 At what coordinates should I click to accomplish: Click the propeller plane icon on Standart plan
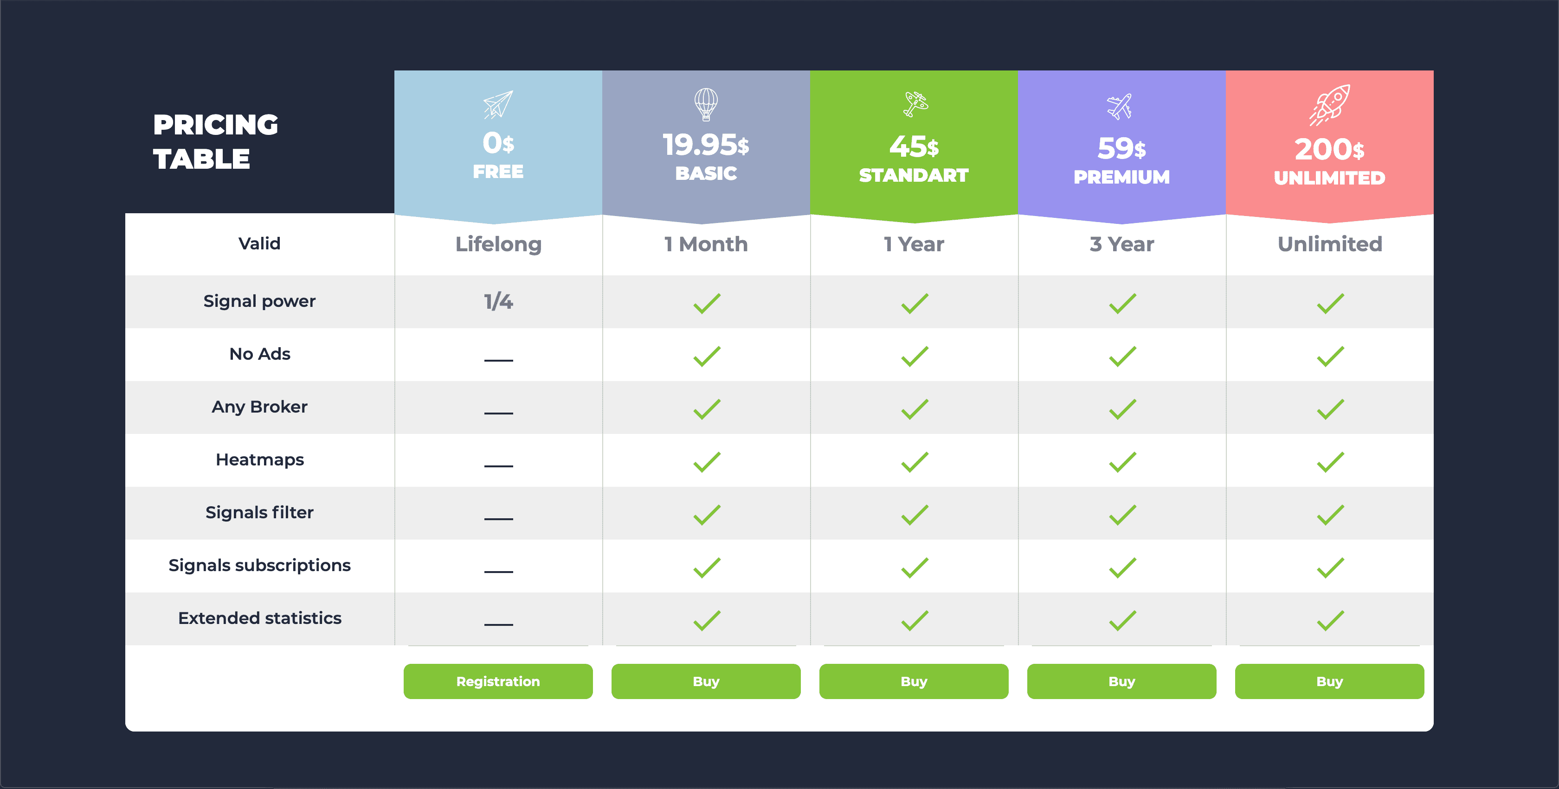point(915,104)
